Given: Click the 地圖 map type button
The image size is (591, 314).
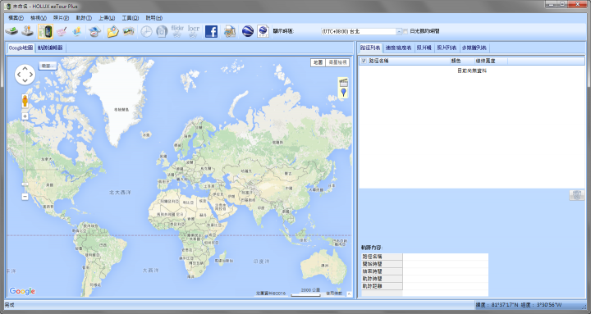Looking at the screenshot, I should [x=318, y=62].
